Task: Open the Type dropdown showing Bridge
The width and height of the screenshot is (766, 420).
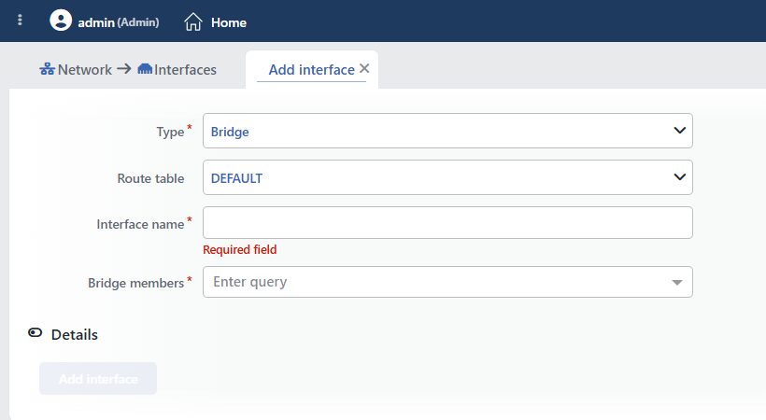Action: tap(447, 131)
